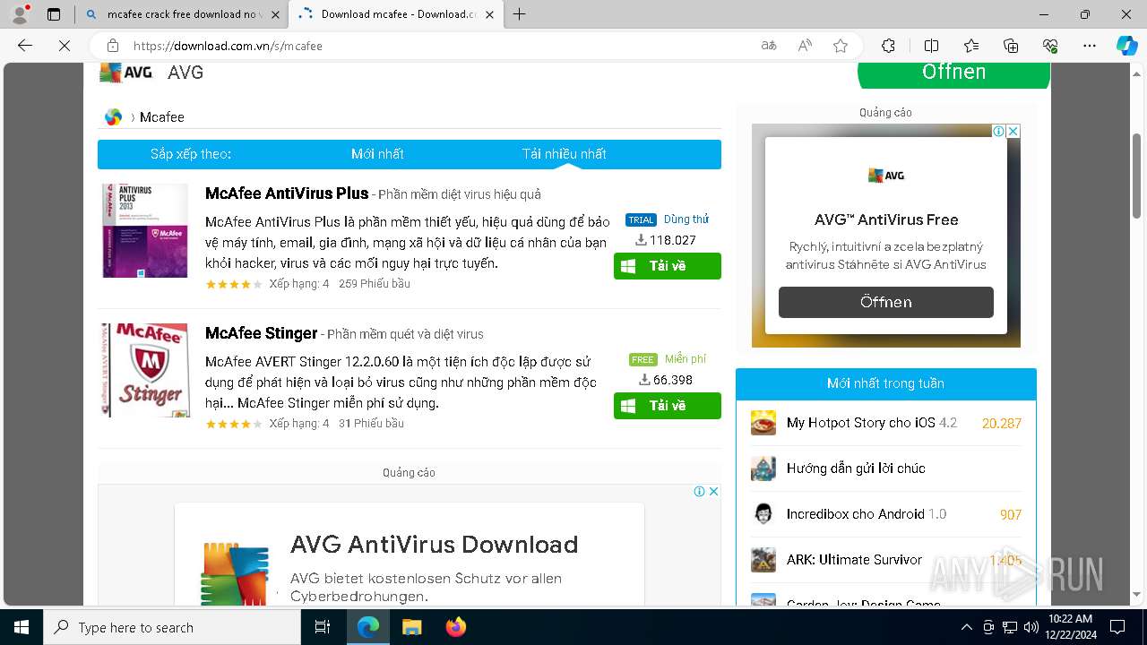
Task: Close the mcafee crack search tab
Action: [x=276, y=14]
